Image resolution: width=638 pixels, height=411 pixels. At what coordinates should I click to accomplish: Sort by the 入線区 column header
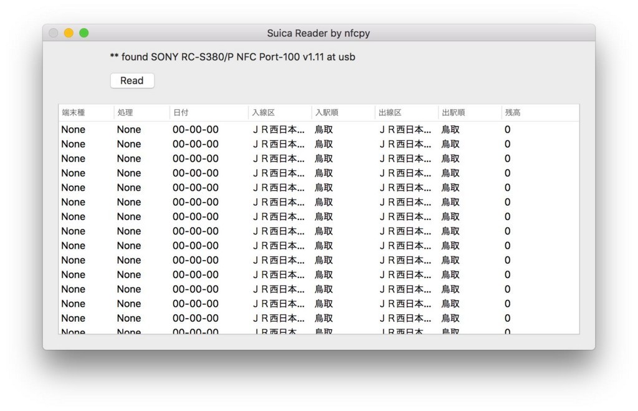click(x=280, y=112)
